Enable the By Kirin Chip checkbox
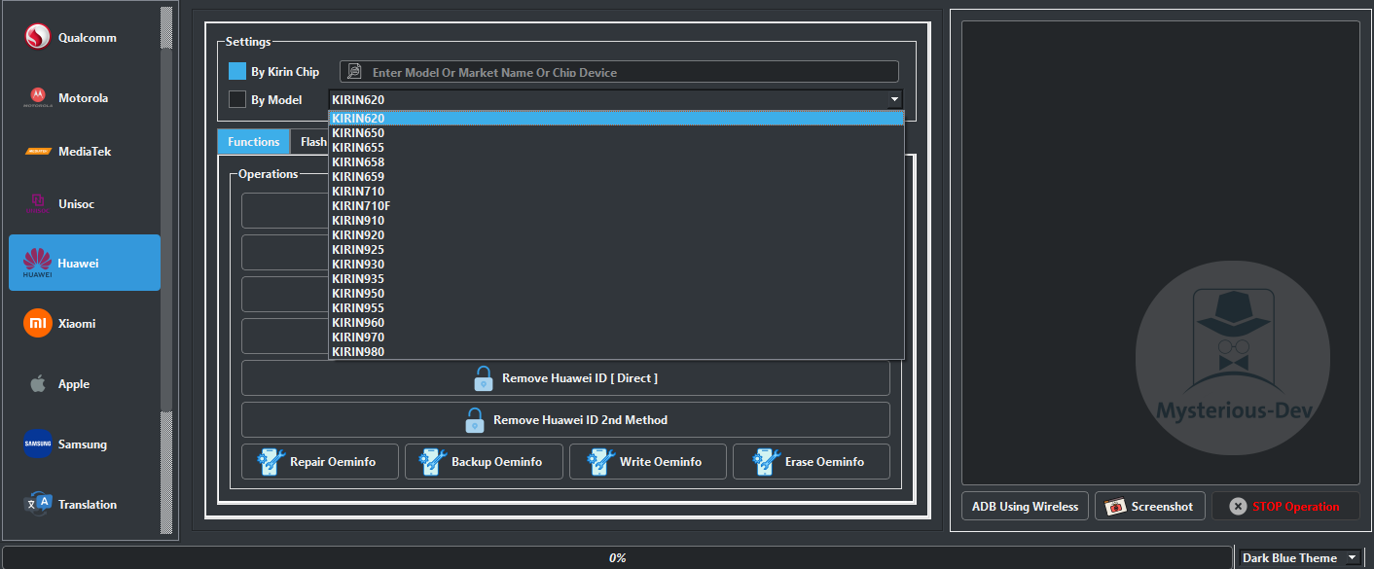 coord(237,72)
